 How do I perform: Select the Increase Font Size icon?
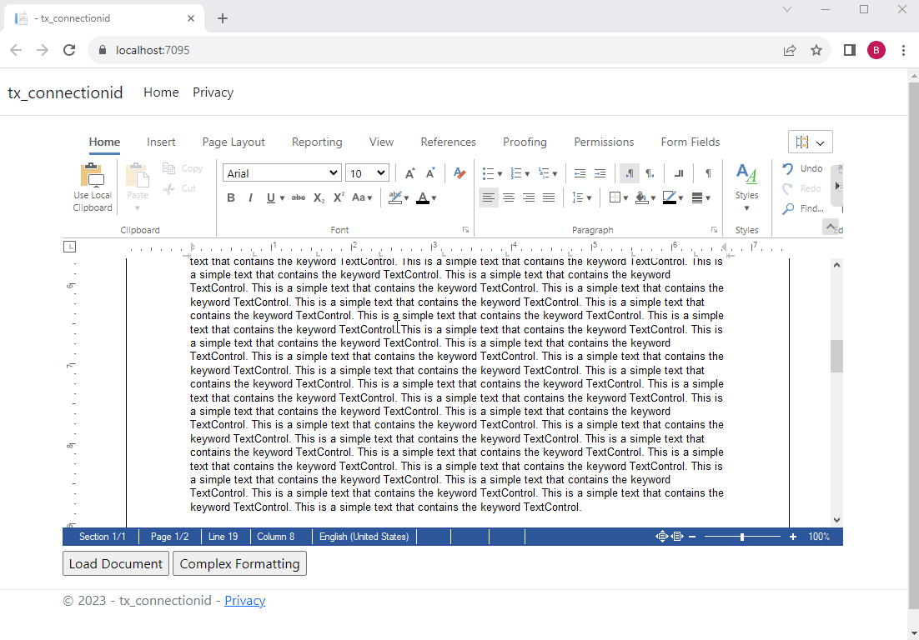[x=409, y=172]
